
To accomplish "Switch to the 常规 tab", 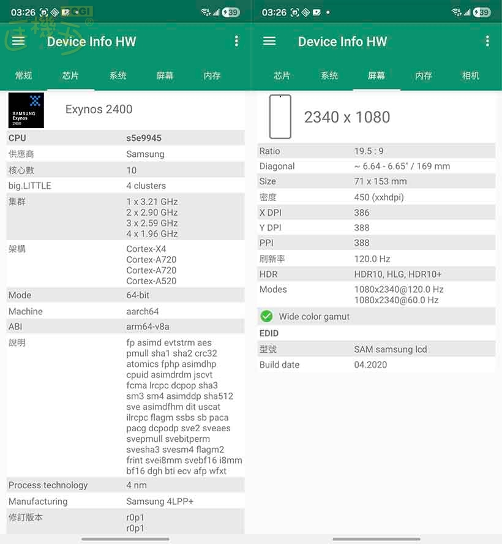I will coord(23,76).
